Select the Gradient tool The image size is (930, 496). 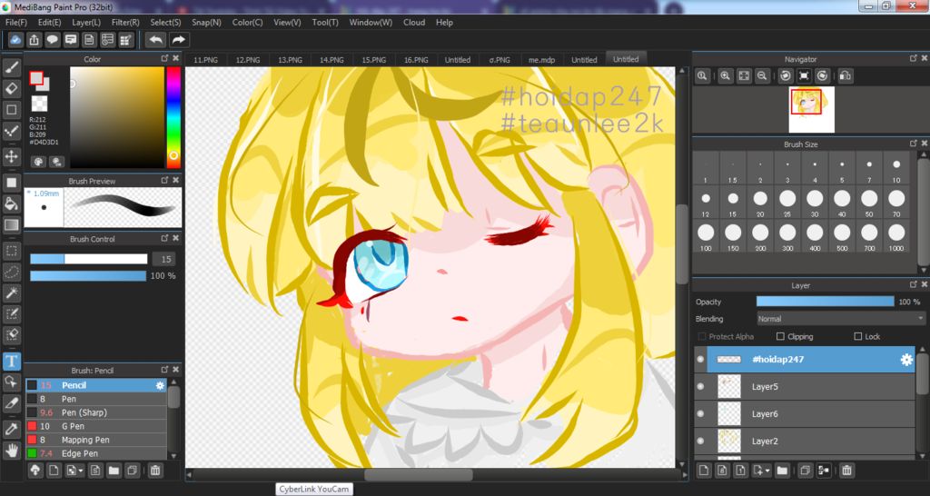pyautogui.click(x=12, y=225)
